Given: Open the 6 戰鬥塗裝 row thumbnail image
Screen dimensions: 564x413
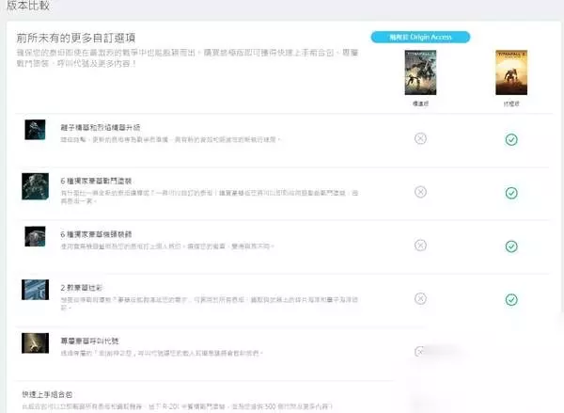Looking at the screenshot, I should (x=35, y=186).
